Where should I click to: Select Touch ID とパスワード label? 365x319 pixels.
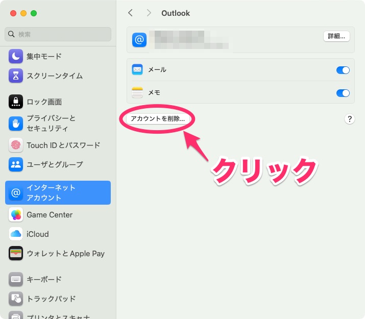point(63,145)
